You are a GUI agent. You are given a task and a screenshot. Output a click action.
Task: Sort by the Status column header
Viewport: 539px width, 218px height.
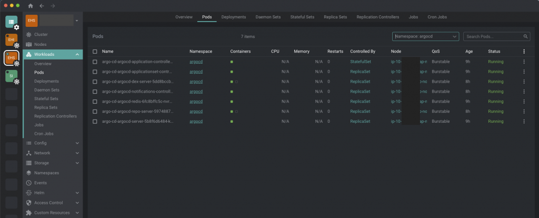click(x=494, y=52)
